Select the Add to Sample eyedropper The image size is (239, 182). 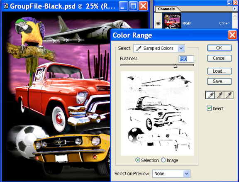(219, 95)
